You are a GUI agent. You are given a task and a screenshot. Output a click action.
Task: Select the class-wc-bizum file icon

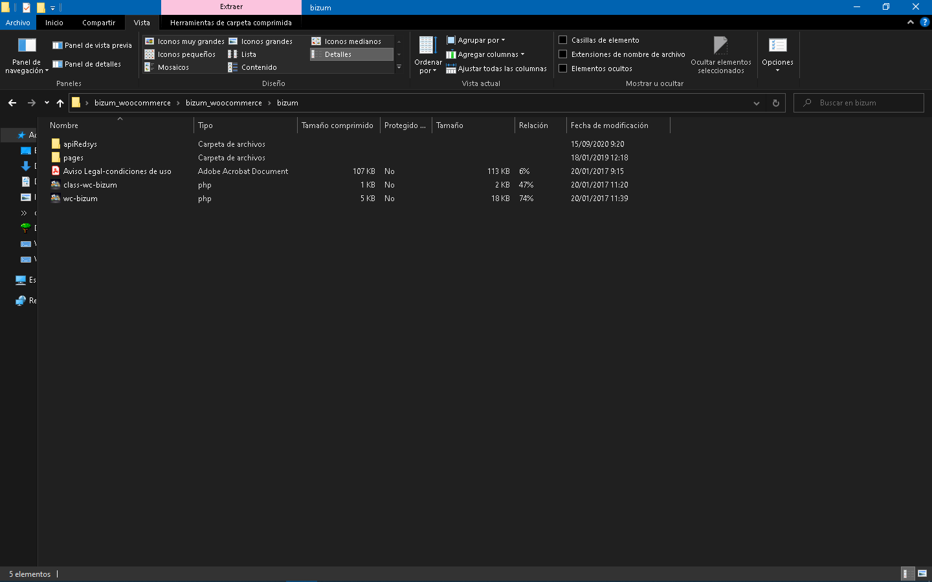coord(56,184)
